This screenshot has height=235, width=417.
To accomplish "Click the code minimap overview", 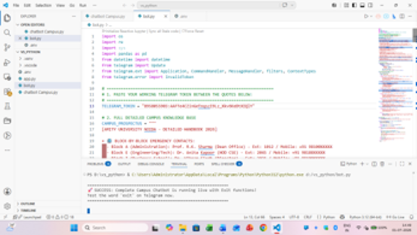I will 395,85.
